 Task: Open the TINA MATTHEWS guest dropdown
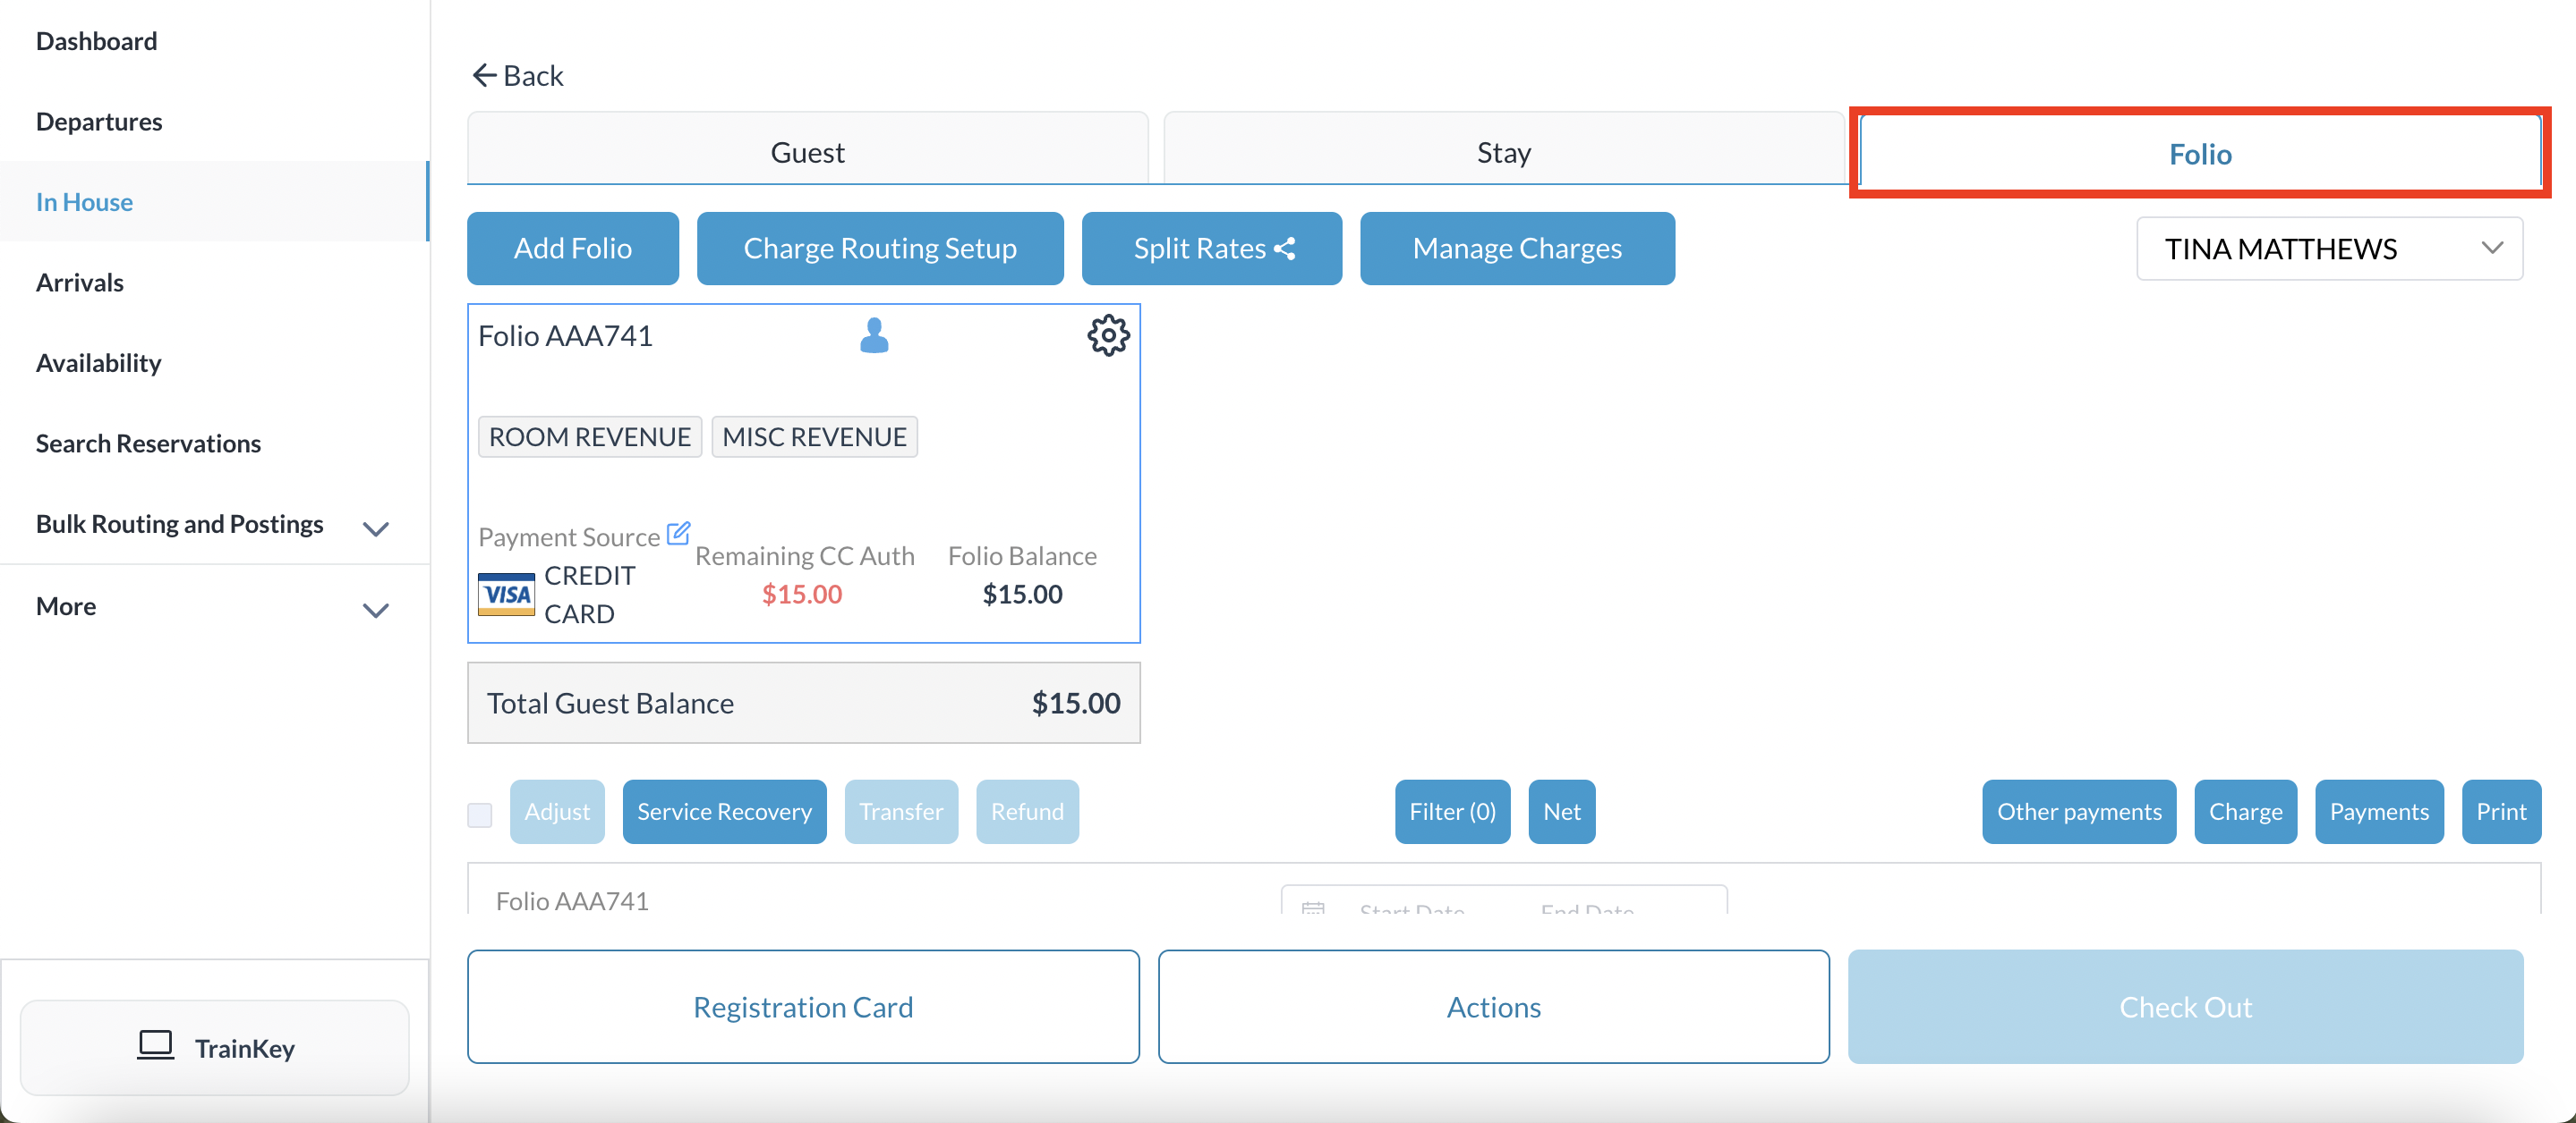2328,248
